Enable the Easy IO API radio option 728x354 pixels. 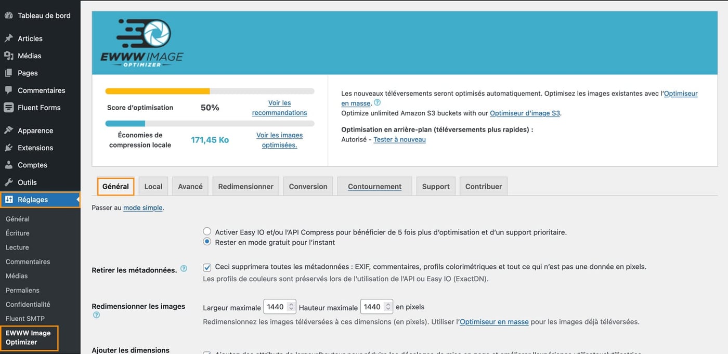(206, 231)
